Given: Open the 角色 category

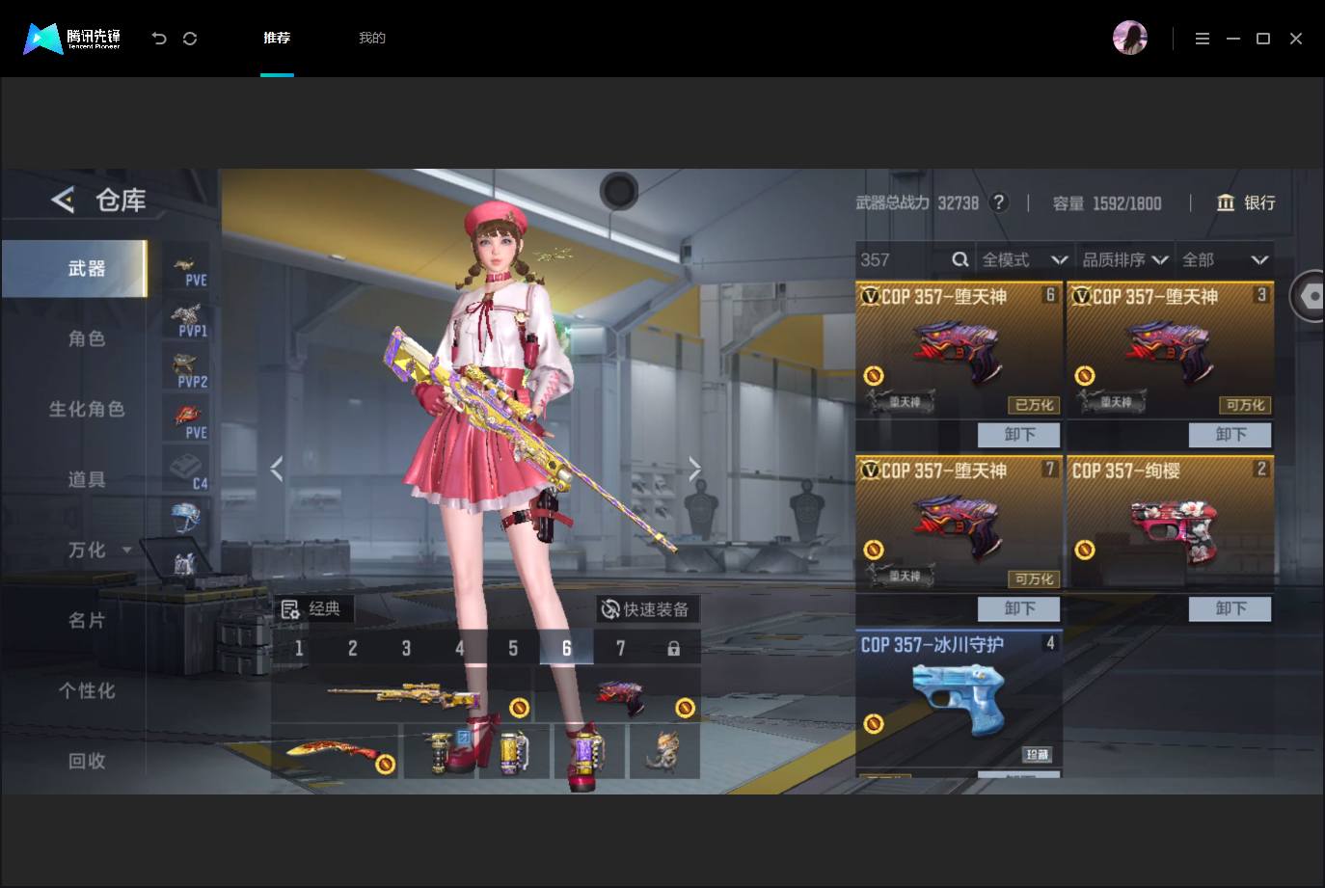Looking at the screenshot, I should coord(86,338).
